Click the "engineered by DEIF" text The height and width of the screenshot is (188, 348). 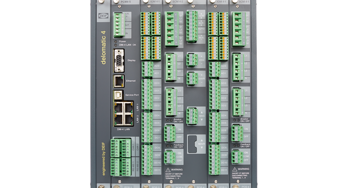click(103, 159)
